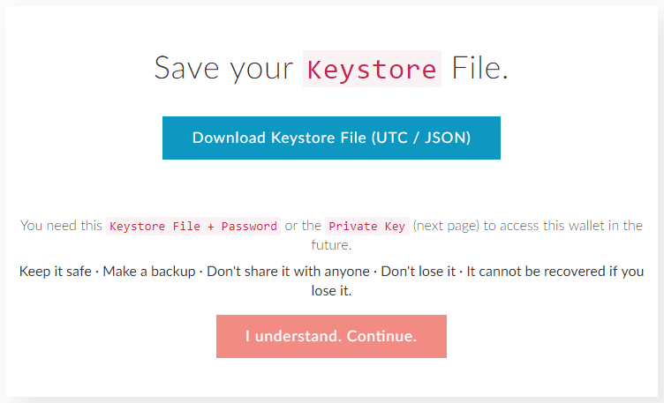The image size is (664, 403).
Task: Click the word 'future.' in gray paragraph
Action: tap(331, 245)
